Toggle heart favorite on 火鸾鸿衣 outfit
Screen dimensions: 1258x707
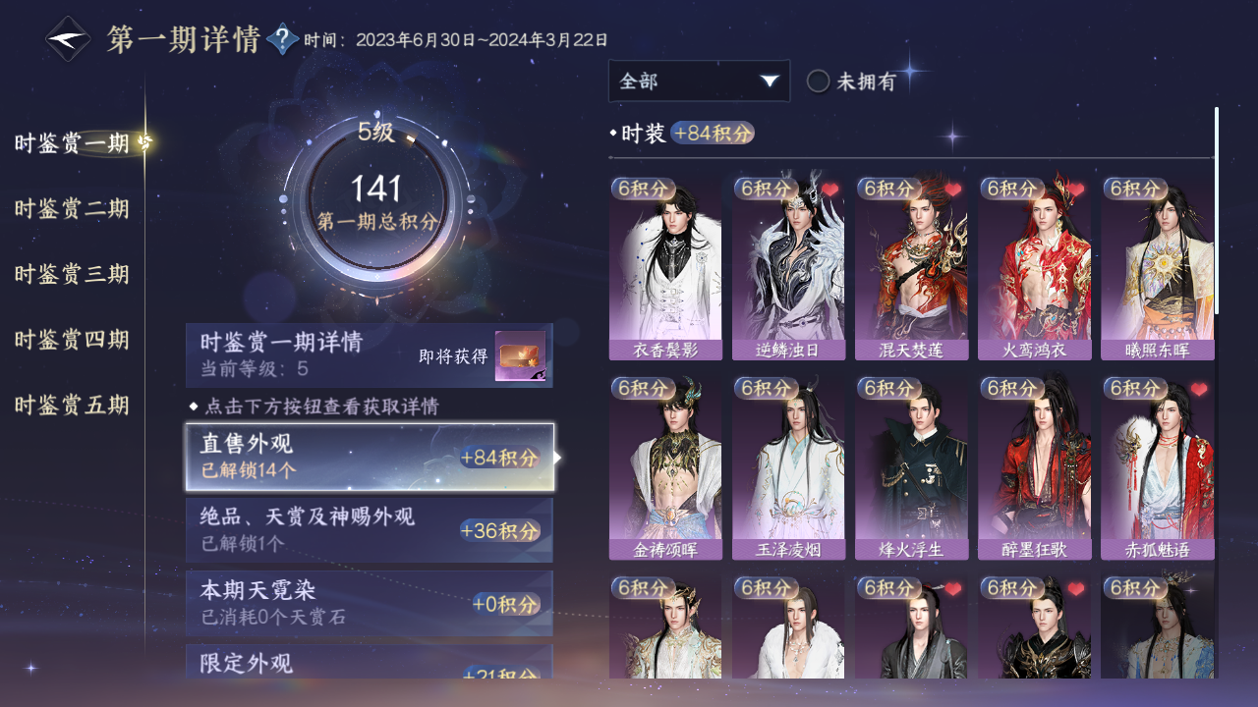(1076, 190)
